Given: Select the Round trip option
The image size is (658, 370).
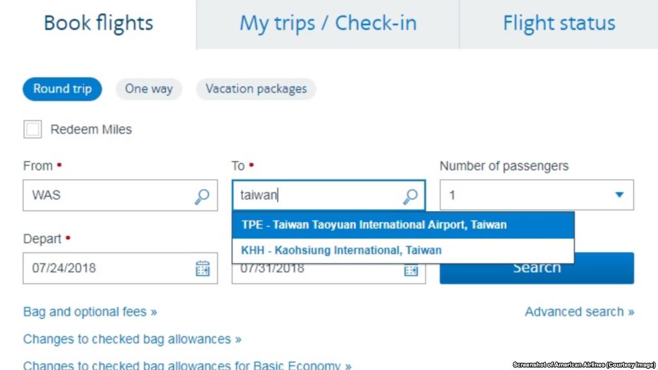Looking at the screenshot, I should click(62, 89).
